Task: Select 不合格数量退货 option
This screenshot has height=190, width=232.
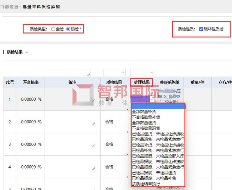Action: (146, 128)
